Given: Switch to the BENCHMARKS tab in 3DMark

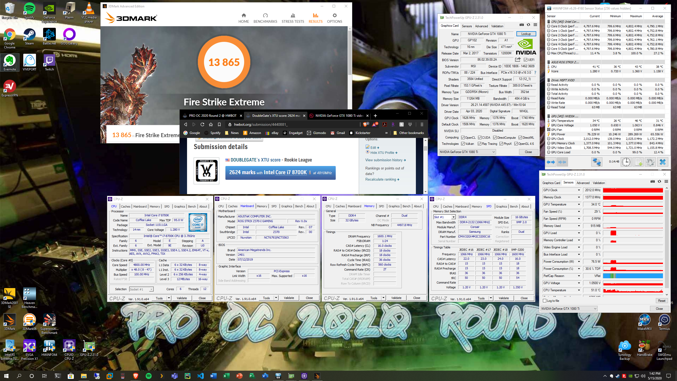Looking at the screenshot, I should pyautogui.click(x=265, y=18).
